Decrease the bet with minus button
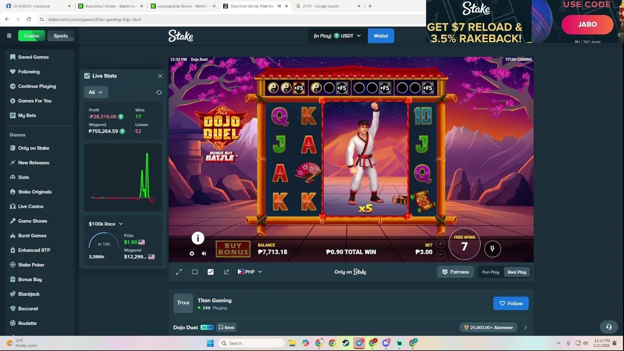This screenshot has width=624, height=351. (x=440, y=254)
